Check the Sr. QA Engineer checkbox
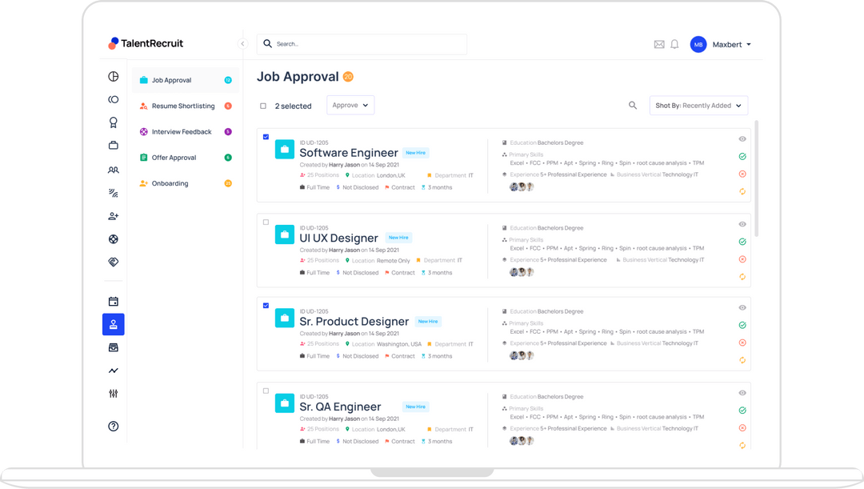864x489 pixels. coord(266,391)
